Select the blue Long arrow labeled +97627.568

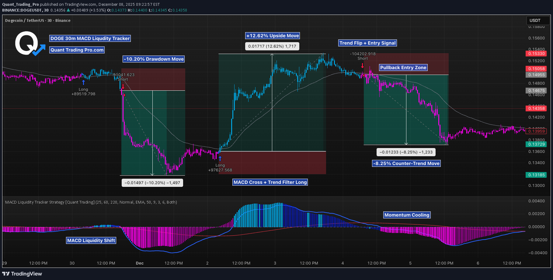point(220,158)
